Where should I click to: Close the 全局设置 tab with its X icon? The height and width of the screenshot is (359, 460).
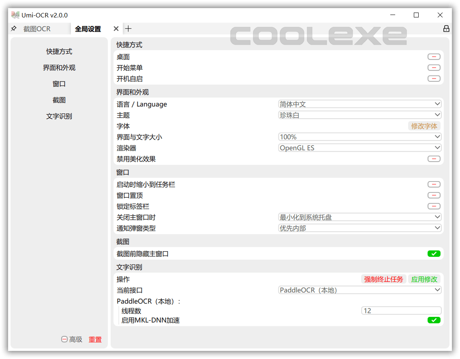[116, 28]
